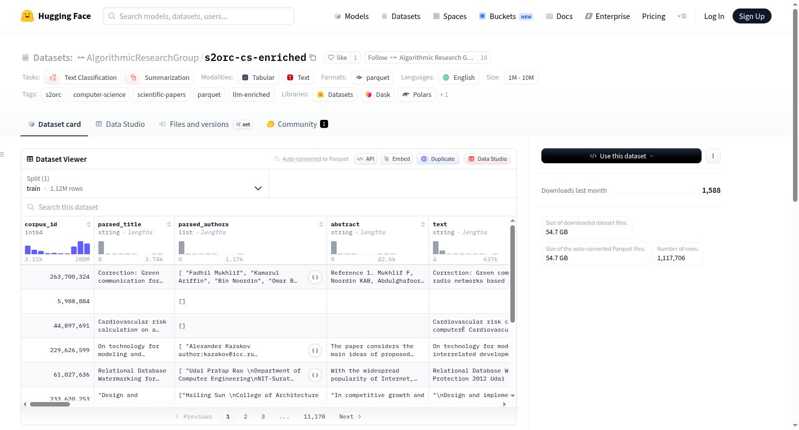Viewport: 799px width, 430px height.
Task: Sort by the parsed_title column
Action: (x=169, y=224)
